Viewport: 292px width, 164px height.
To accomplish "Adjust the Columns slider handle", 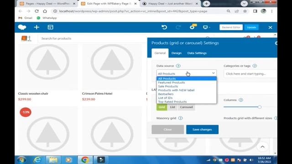I will (x=260, y=107).
